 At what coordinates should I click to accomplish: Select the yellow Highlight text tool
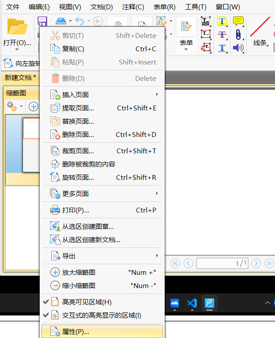coord(222,21)
